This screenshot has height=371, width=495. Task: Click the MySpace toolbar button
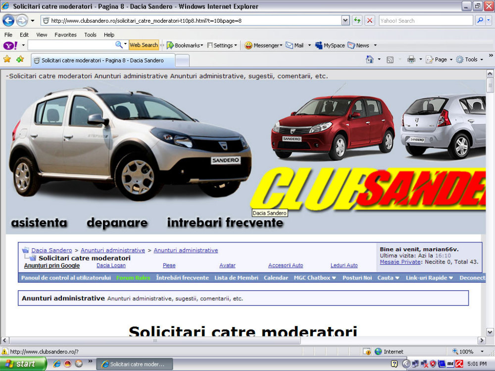pyautogui.click(x=330, y=45)
